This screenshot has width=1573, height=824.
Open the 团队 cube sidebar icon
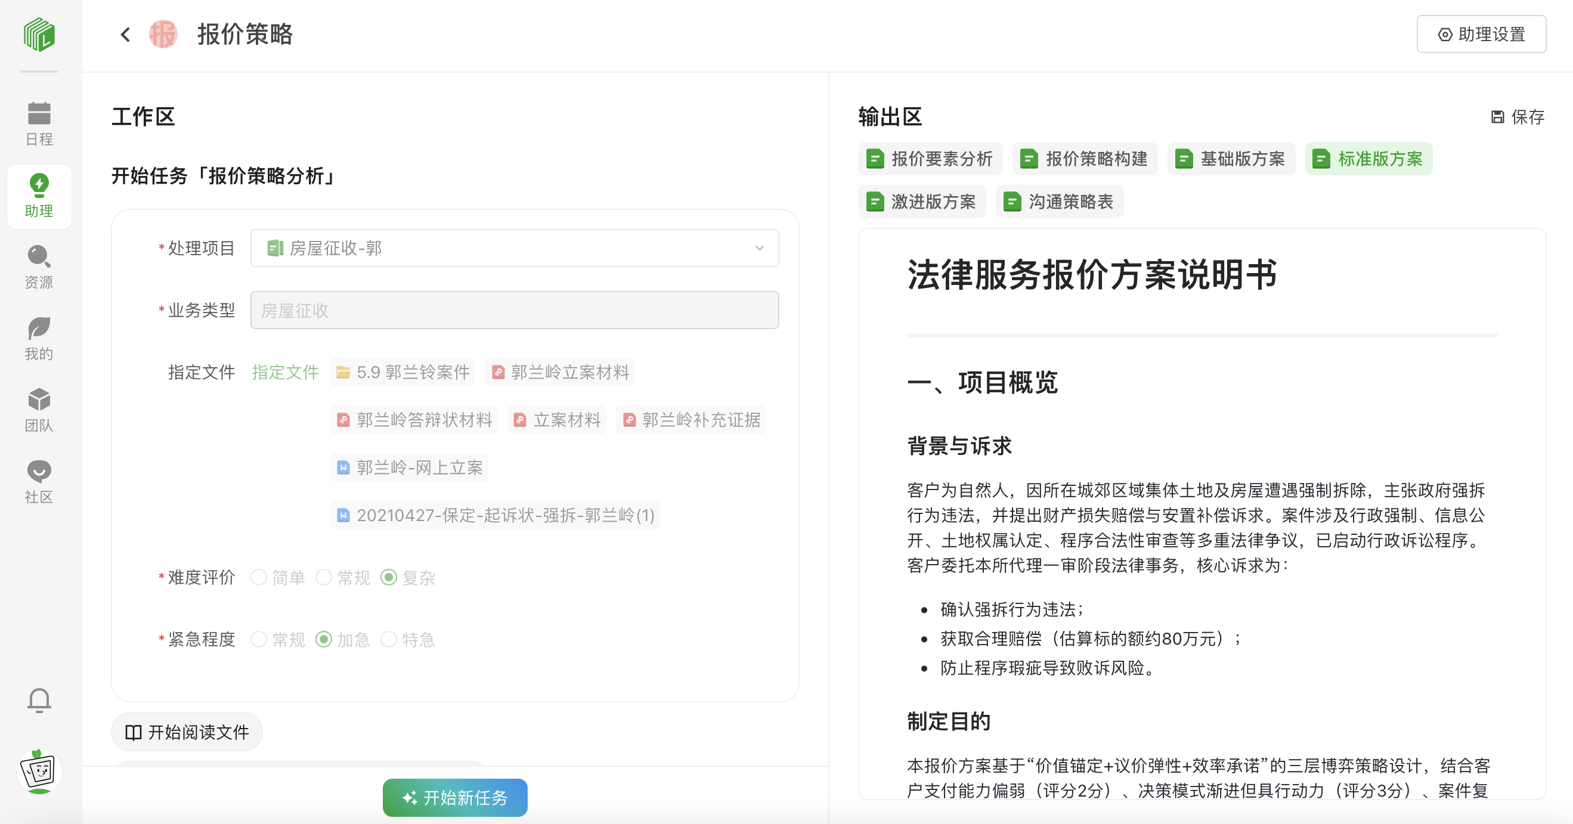(x=39, y=410)
